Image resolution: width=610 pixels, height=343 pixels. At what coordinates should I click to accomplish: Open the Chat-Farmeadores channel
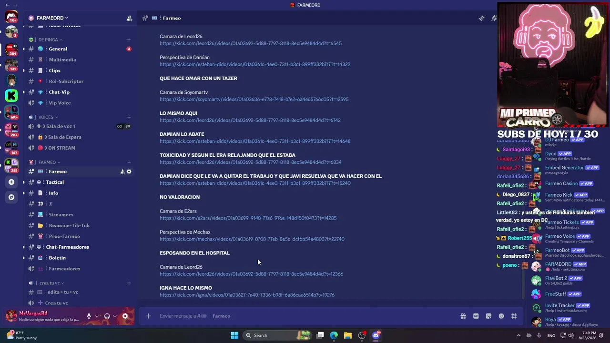coord(79,247)
